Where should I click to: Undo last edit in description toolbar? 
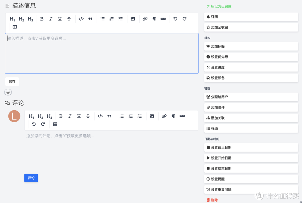[x=175, y=19]
